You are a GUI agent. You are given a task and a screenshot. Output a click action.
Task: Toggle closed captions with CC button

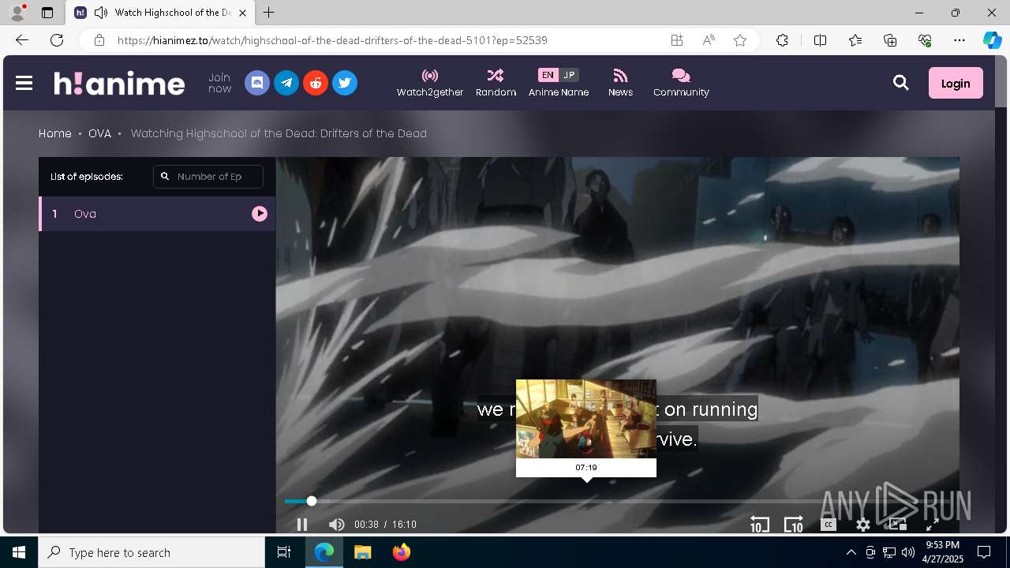pyautogui.click(x=828, y=525)
